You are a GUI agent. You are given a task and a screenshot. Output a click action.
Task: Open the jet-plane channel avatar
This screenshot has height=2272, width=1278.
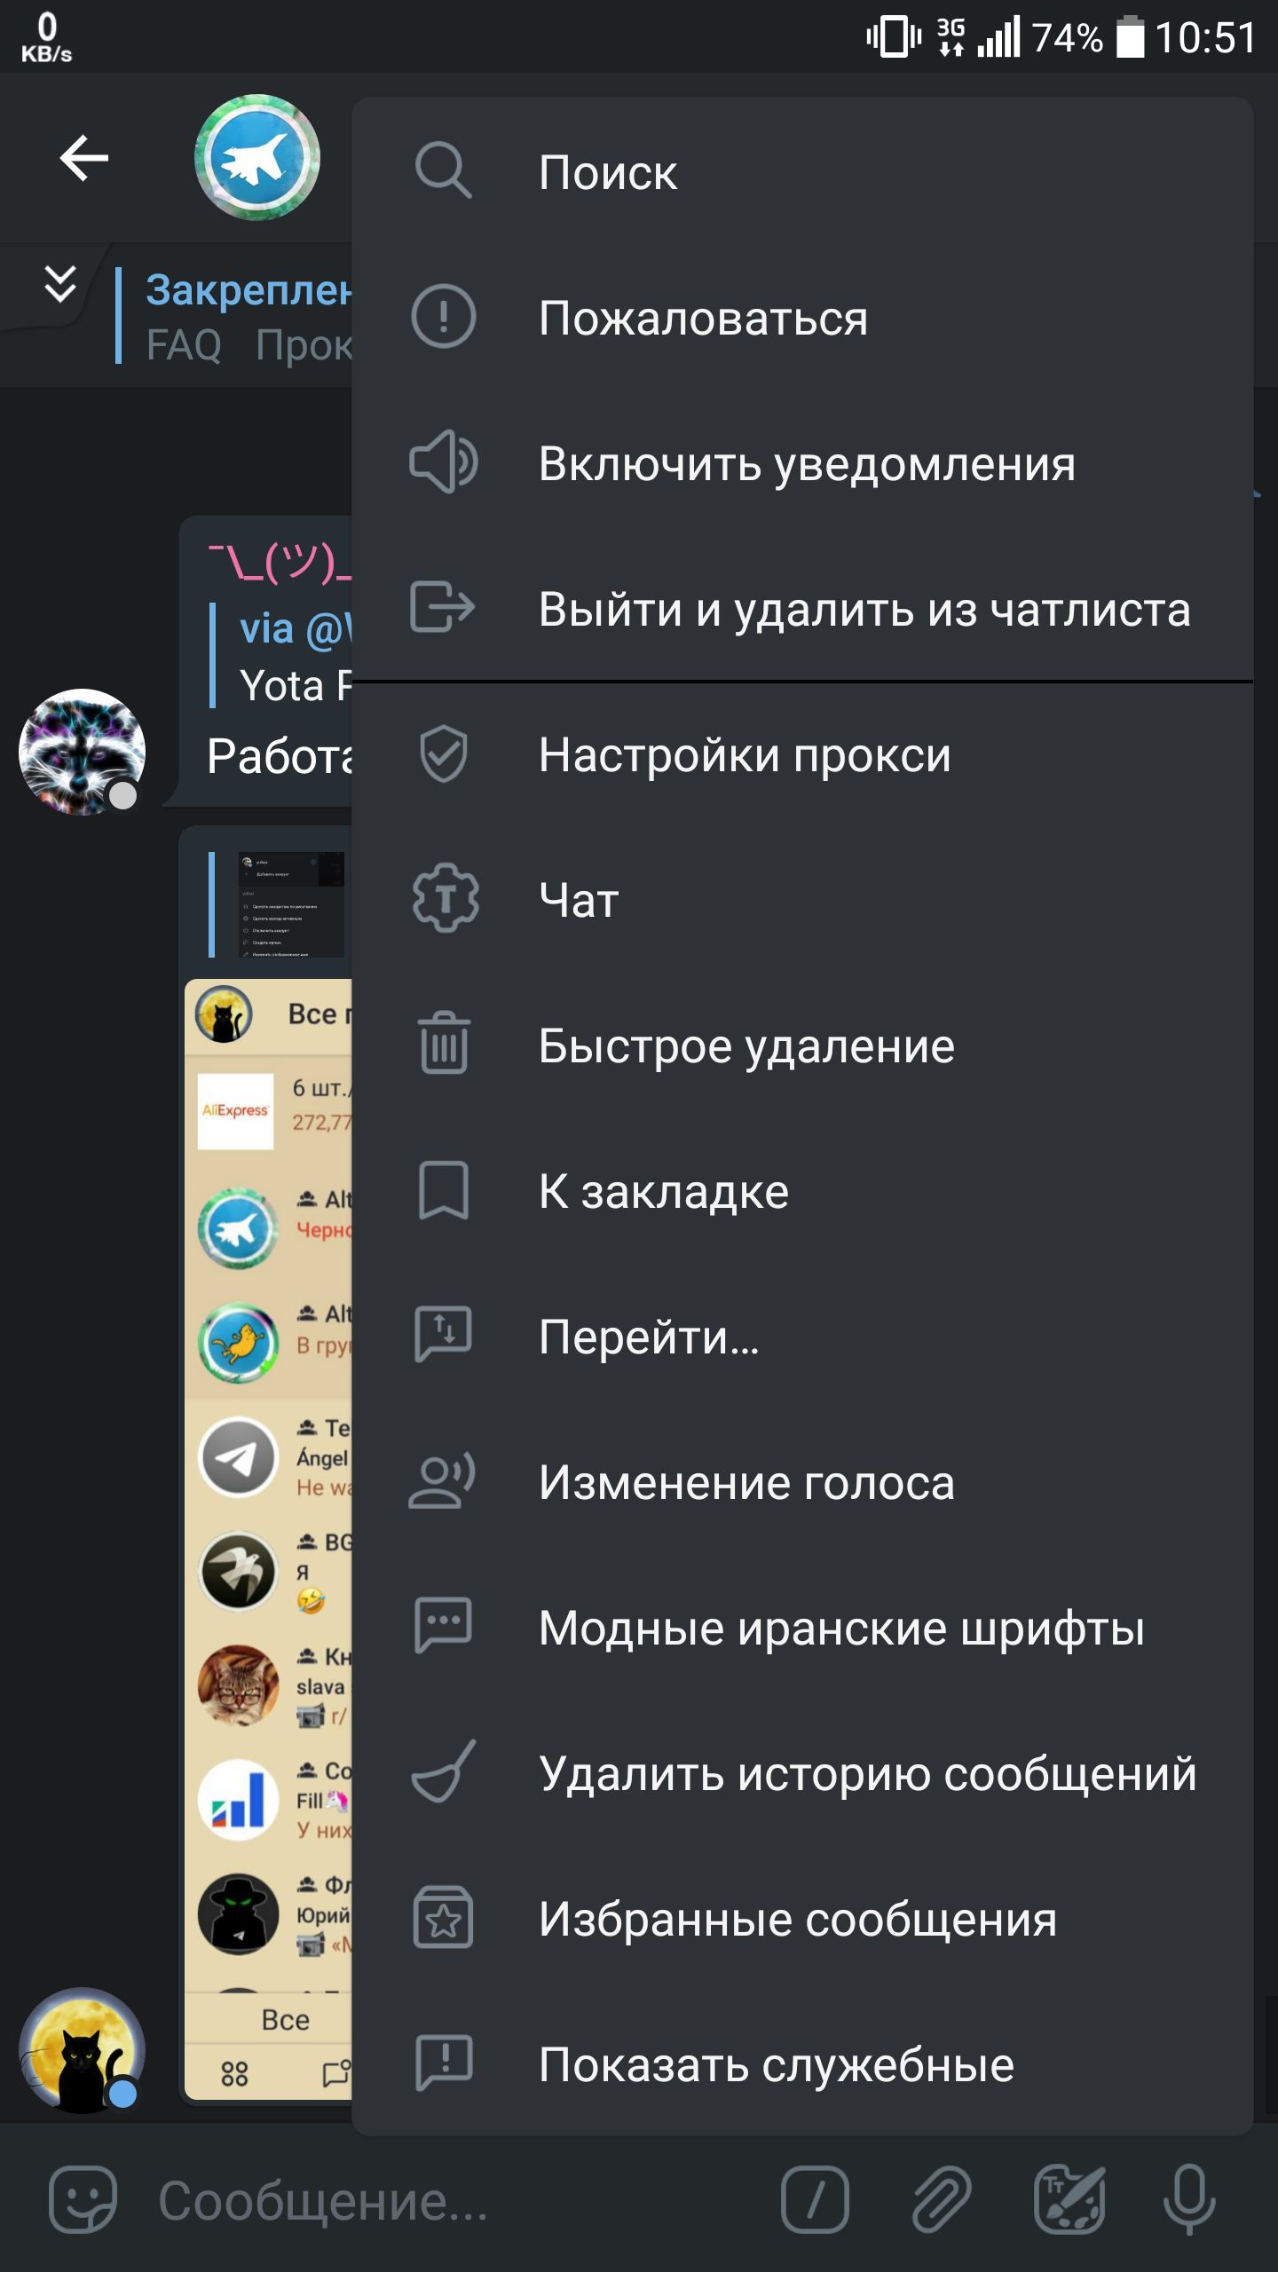pyautogui.click(x=257, y=157)
